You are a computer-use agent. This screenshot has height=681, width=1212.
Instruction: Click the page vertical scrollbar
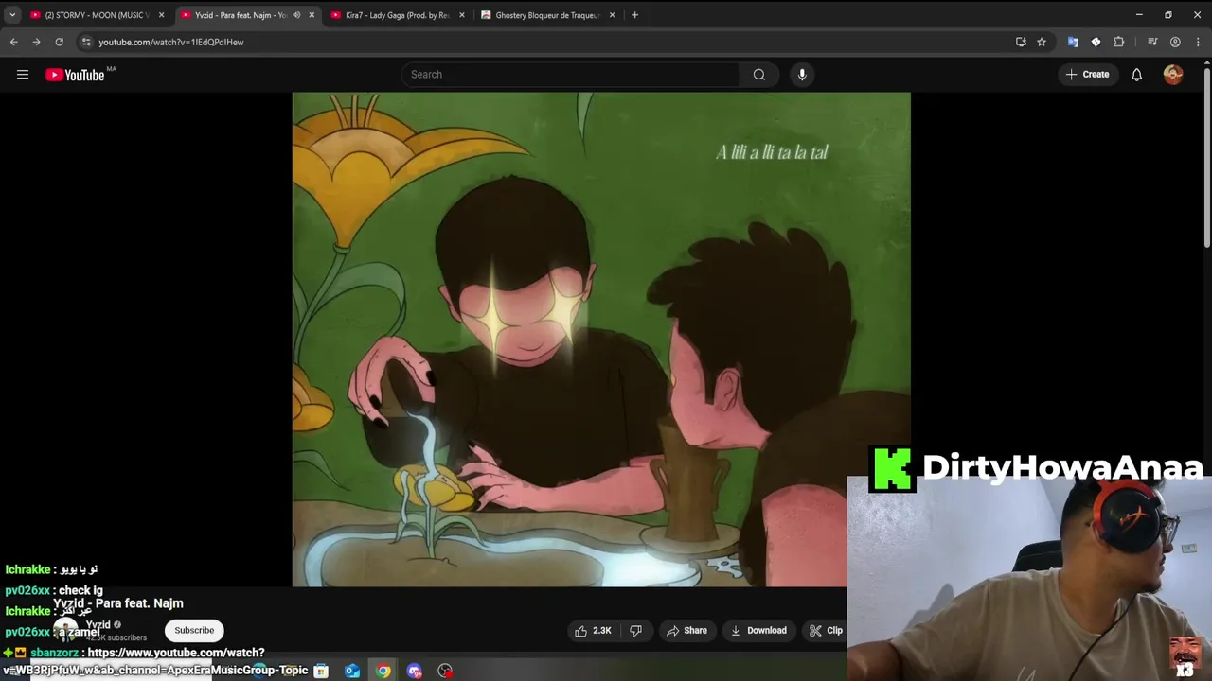[x=1207, y=156]
